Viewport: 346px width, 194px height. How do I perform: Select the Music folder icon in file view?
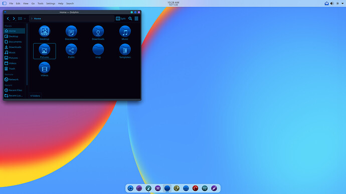125,31
